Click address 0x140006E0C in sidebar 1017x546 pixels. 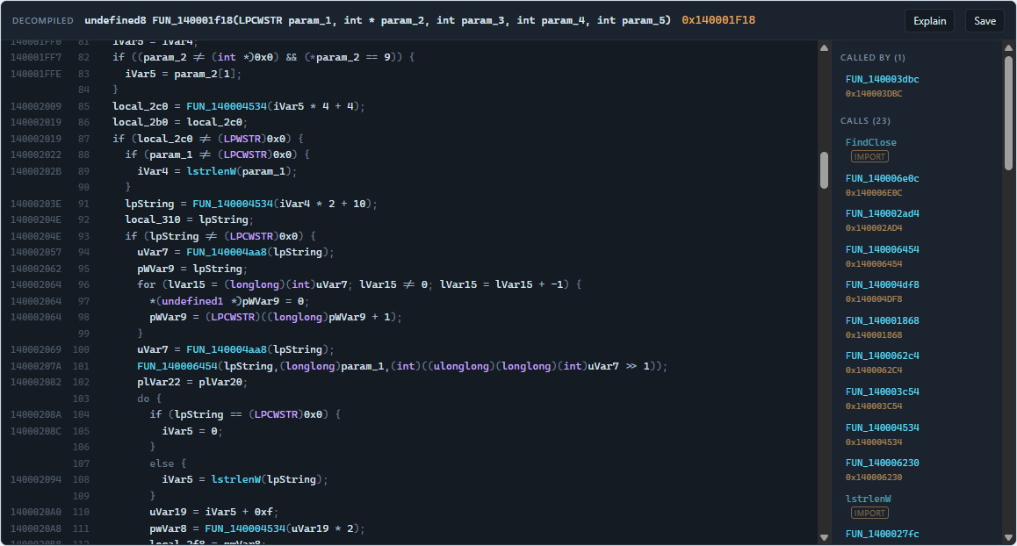(x=874, y=192)
